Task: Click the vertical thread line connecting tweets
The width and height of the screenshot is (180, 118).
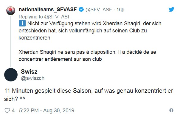Action: coord(11,41)
